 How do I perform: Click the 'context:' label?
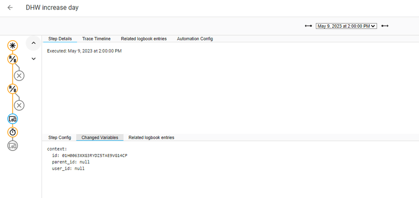(57, 149)
